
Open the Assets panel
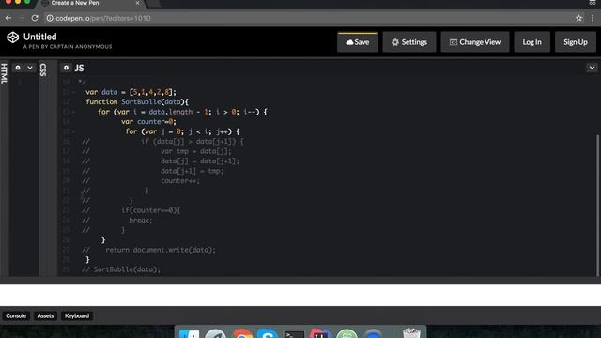(45, 315)
